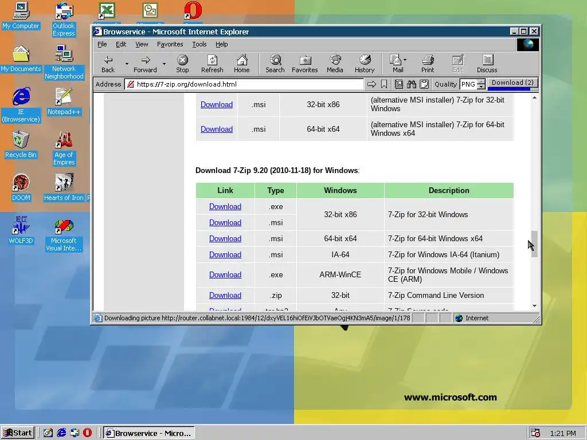
Task: Click the address bar URL field
Action: (244, 84)
